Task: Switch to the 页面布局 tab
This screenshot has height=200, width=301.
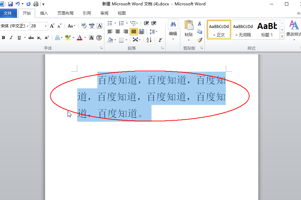Action: [x=66, y=13]
